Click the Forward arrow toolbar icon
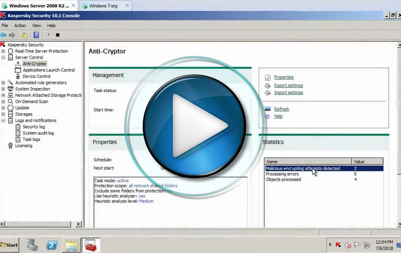 point(12,35)
